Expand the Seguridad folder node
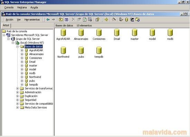 click(18, 100)
